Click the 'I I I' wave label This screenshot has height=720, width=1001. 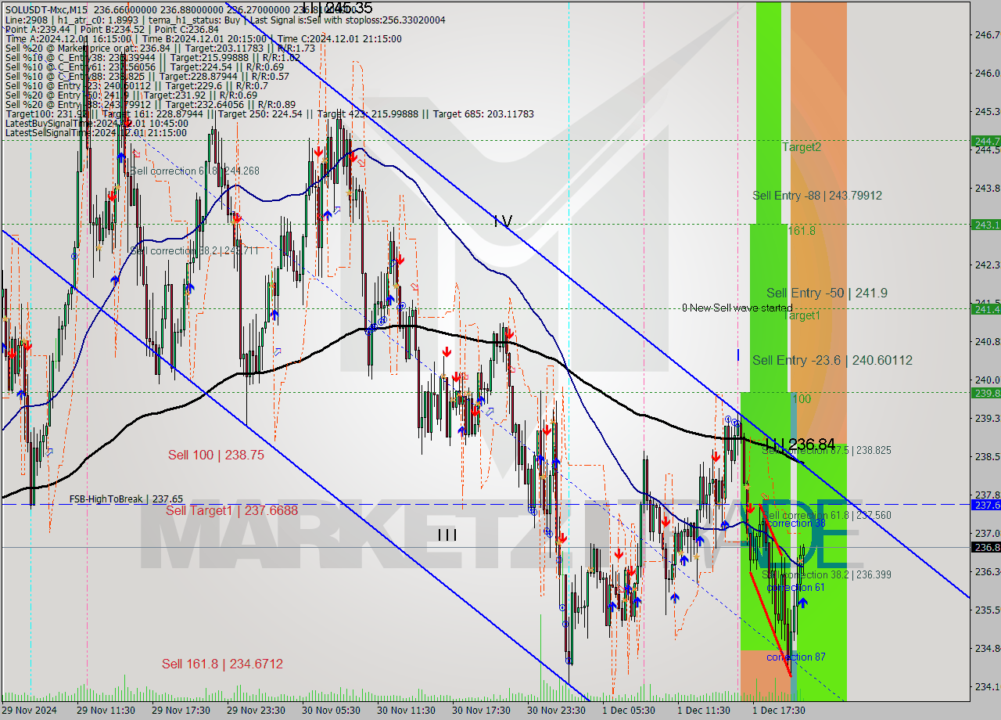447,535
